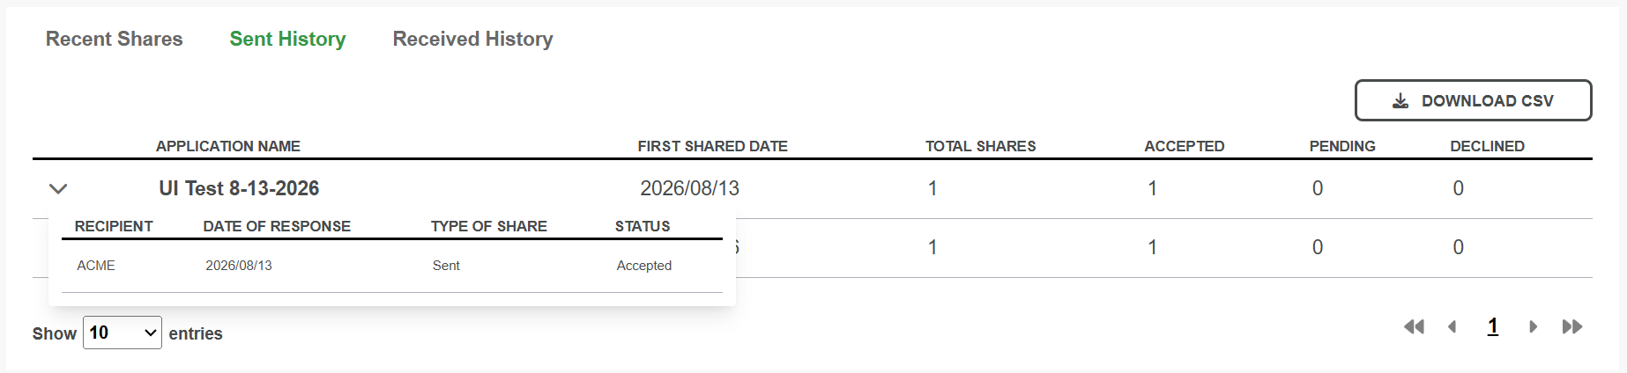Switch to Recent Shares tab
Viewport: 1627px width, 373px height.
(115, 39)
